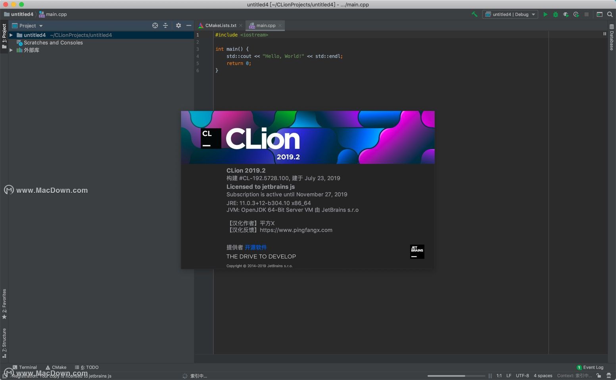This screenshot has width=616, height=380.
Task: Click line number 4 in the editor gutter
Action: (x=198, y=56)
